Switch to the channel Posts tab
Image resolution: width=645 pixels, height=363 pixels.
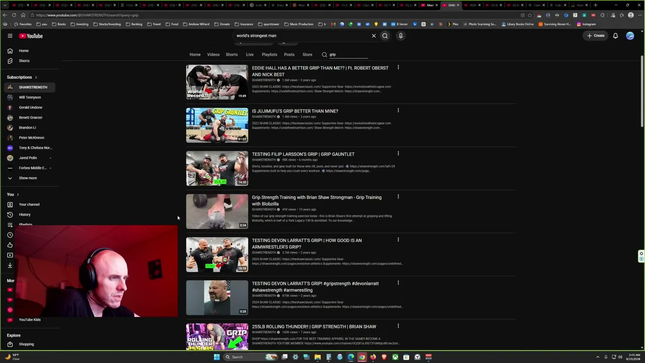[x=289, y=54]
